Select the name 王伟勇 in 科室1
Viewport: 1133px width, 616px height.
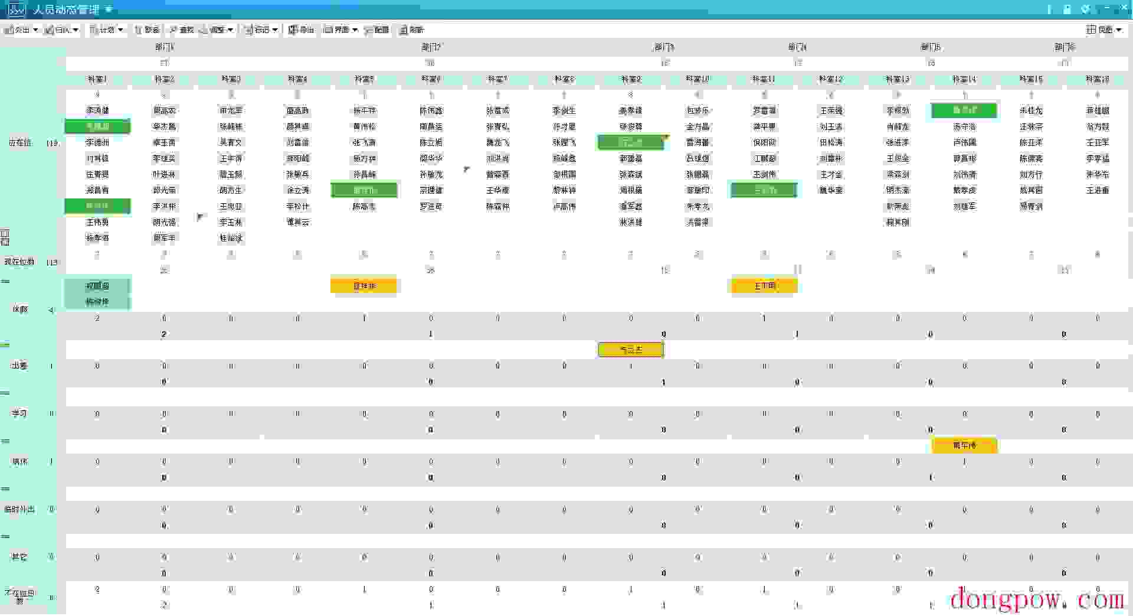pos(98,222)
